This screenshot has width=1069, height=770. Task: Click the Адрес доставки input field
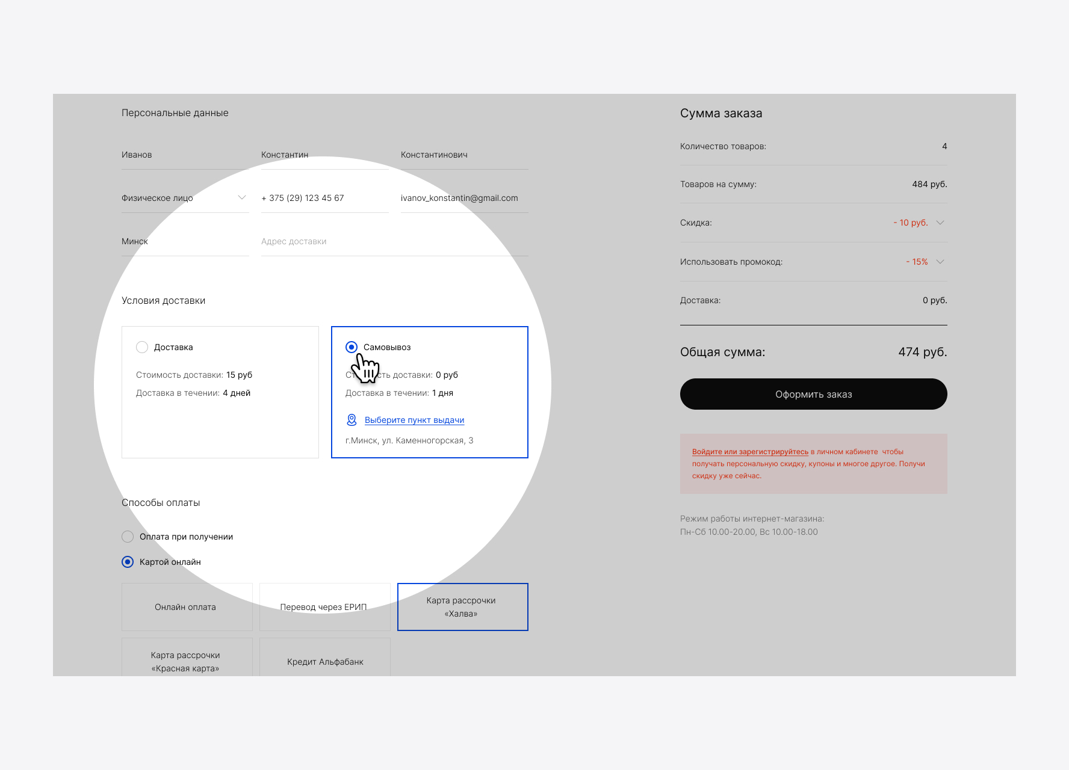[394, 241]
